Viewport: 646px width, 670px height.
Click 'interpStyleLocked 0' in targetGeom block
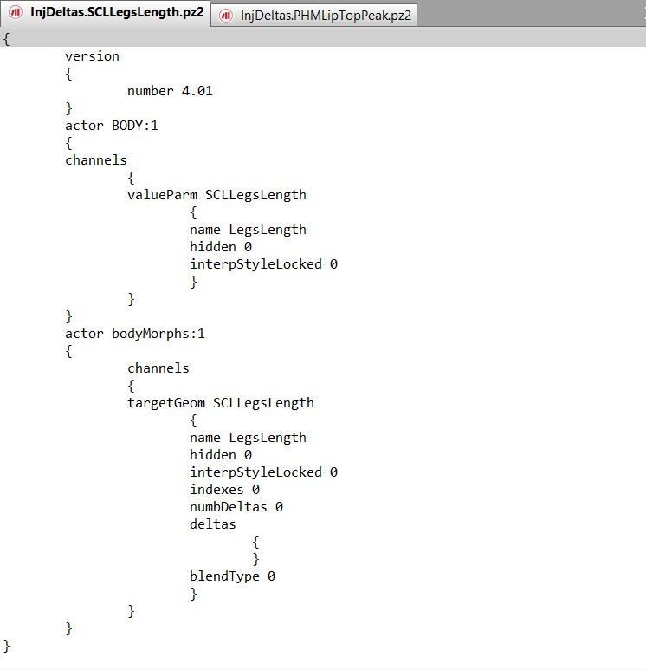264,472
